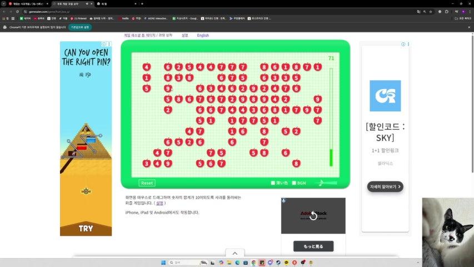Dismiss the Chrome default browser infobar

[469, 27]
